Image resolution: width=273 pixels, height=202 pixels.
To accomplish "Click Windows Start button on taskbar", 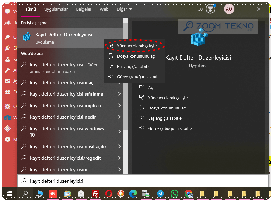I will point(10,193).
